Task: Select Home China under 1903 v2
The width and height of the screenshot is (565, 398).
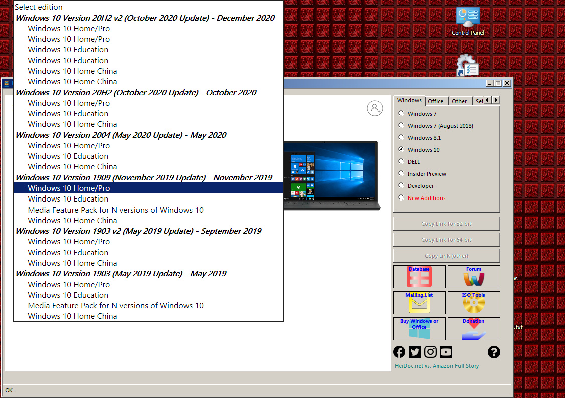Action: pos(148,263)
